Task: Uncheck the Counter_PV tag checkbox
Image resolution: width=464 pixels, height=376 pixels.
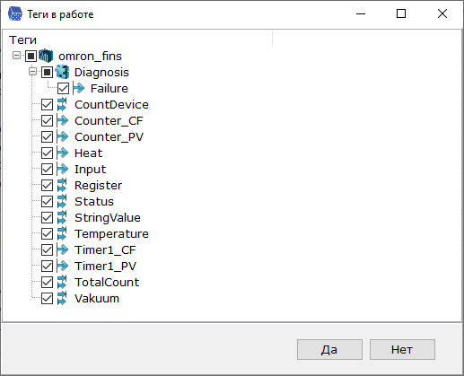Action: pos(47,137)
